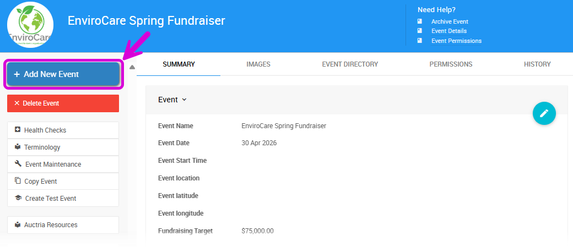Click the Archive Event help document icon
573x247 pixels.
pos(420,21)
